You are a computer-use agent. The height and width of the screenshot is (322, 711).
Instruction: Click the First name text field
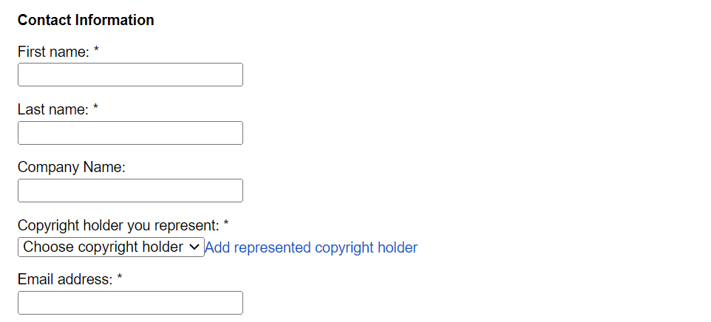130,75
